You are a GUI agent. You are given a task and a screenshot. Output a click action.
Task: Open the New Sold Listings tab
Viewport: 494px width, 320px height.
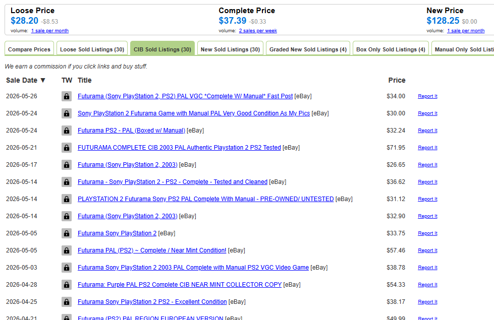(x=230, y=49)
